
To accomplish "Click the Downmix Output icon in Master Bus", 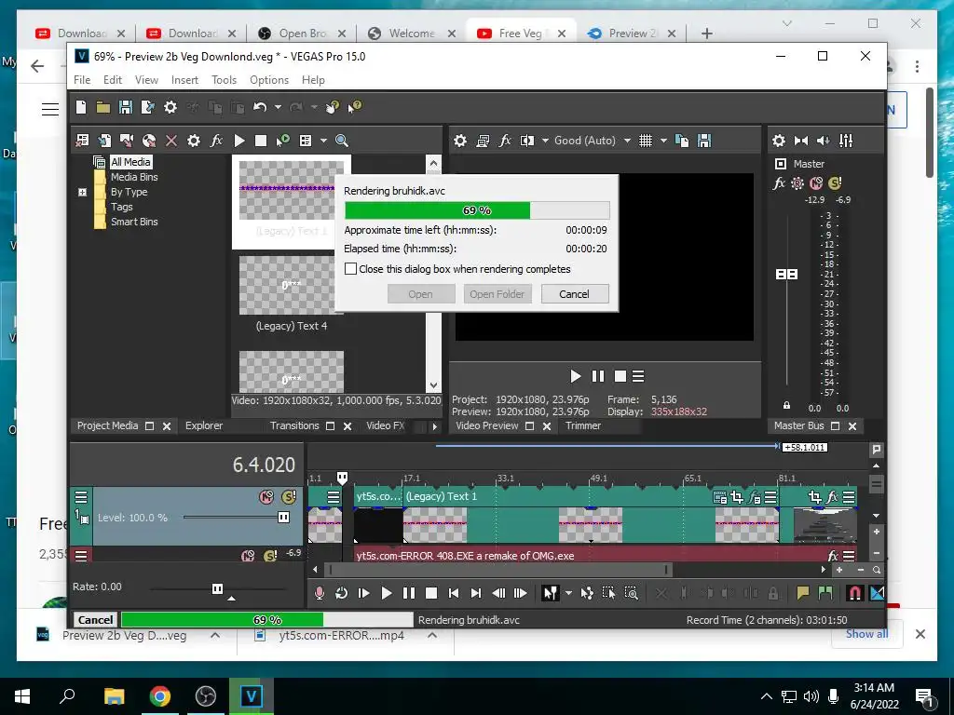I will tap(800, 142).
